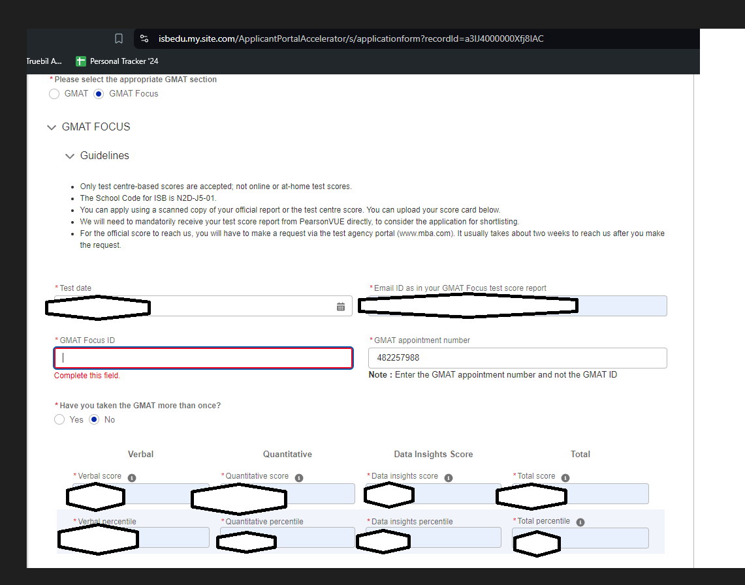Click the GMAT appointment number field
The width and height of the screenshot is (745, 585).
(517, 358)
